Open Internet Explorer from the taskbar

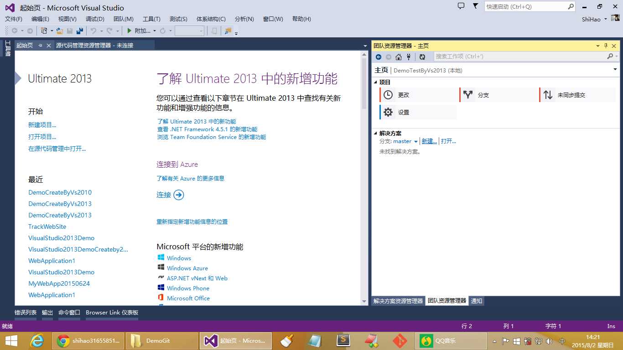click(x=36, y=341)
